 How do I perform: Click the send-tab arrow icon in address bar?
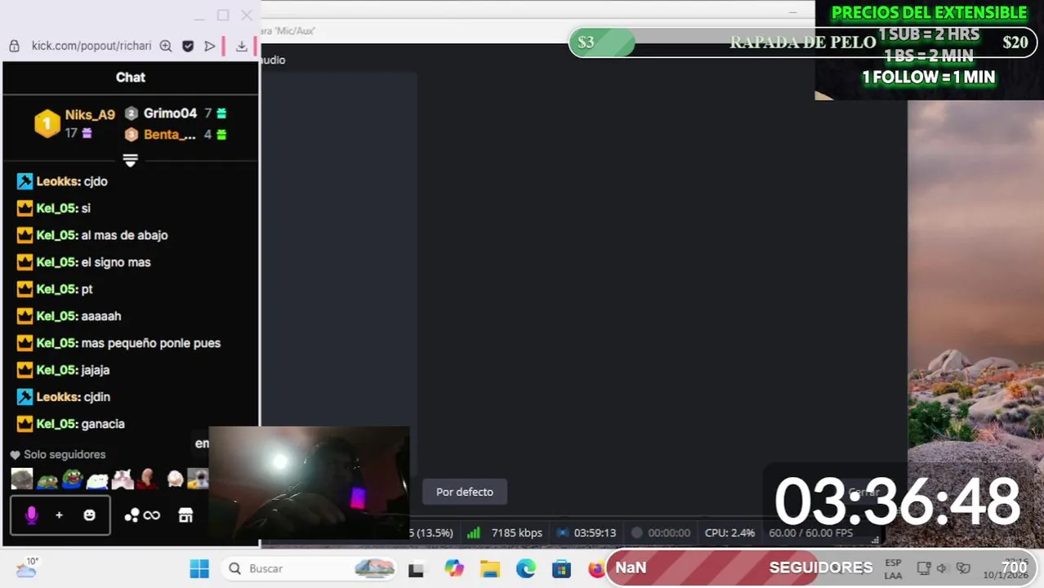click(210, 46)
